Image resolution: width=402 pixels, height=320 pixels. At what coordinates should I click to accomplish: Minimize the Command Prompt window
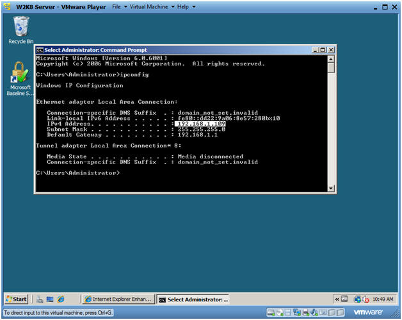coord(315,50)
